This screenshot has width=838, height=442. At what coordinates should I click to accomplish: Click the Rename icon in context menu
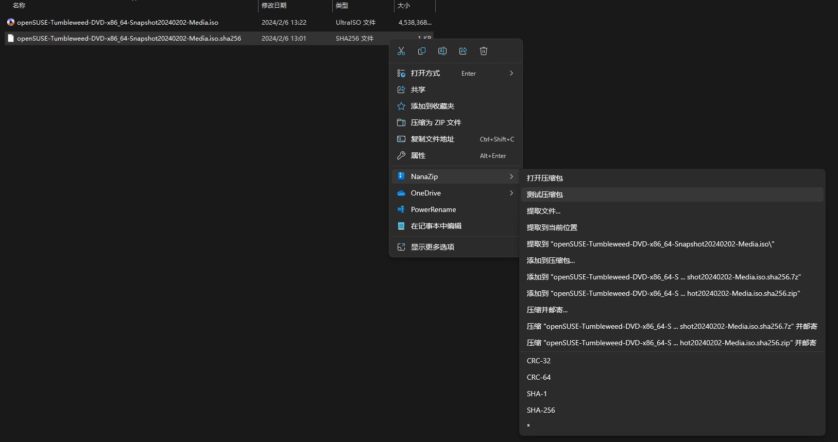(442, 51)
